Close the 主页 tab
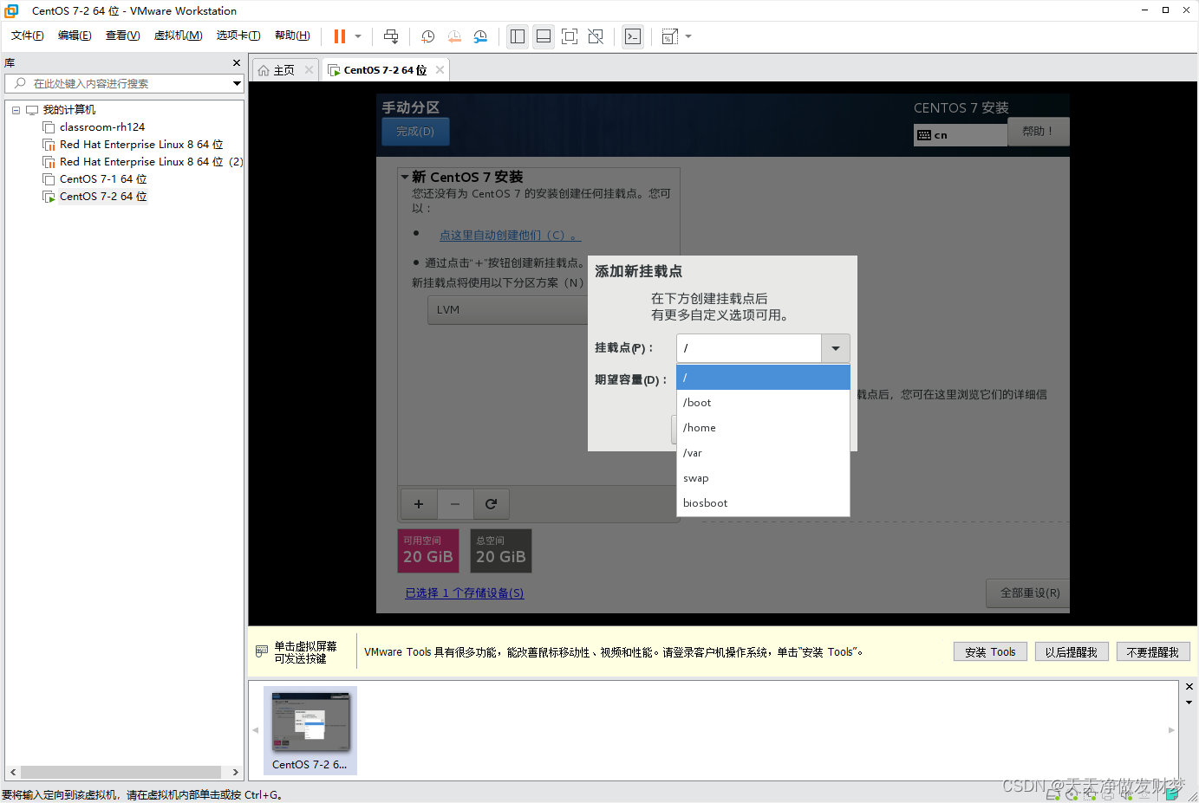Viewport: 1199px width, 803px height. click(x=309, y=70)
